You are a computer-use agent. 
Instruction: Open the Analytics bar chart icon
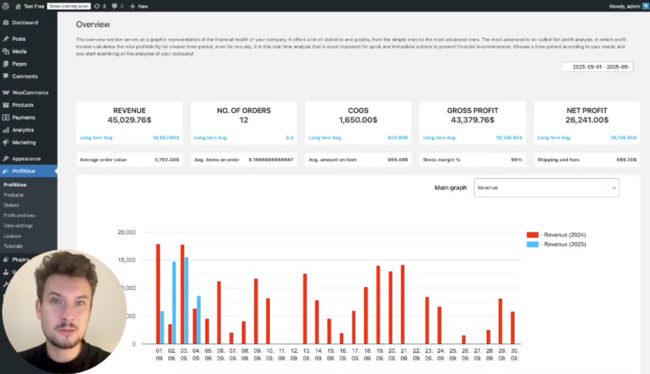point(6,130)
